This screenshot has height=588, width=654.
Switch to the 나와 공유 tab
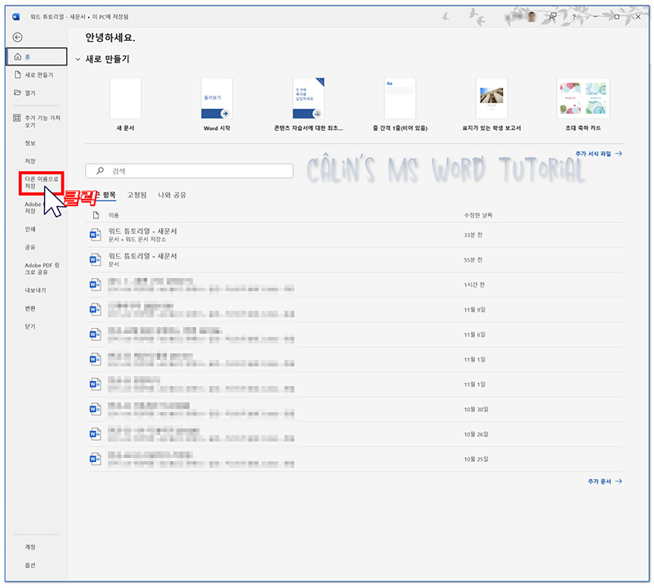[x=172, y=195]
